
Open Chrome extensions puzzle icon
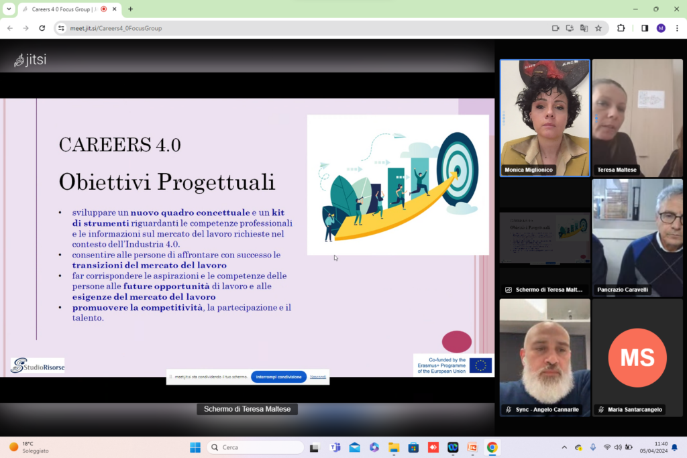pyautogui.click(x=621, y=28)
